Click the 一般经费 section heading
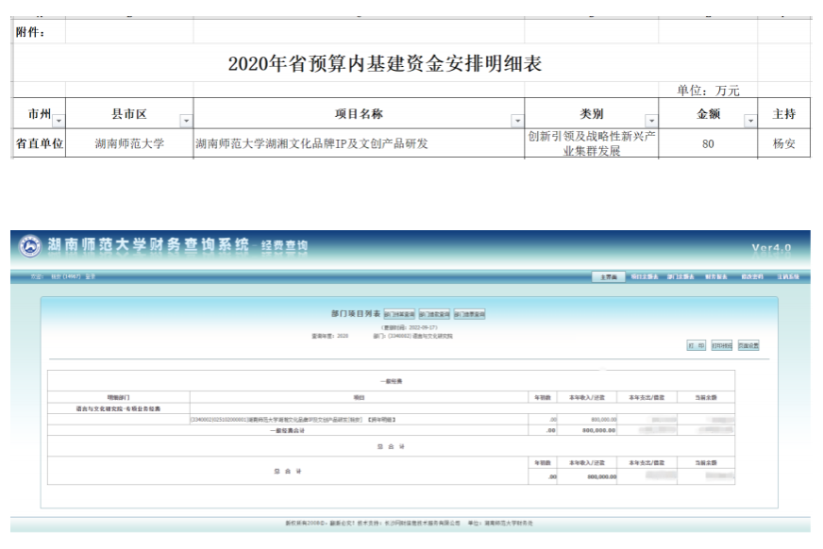The image size is (823, 549). tap(391, 382)
